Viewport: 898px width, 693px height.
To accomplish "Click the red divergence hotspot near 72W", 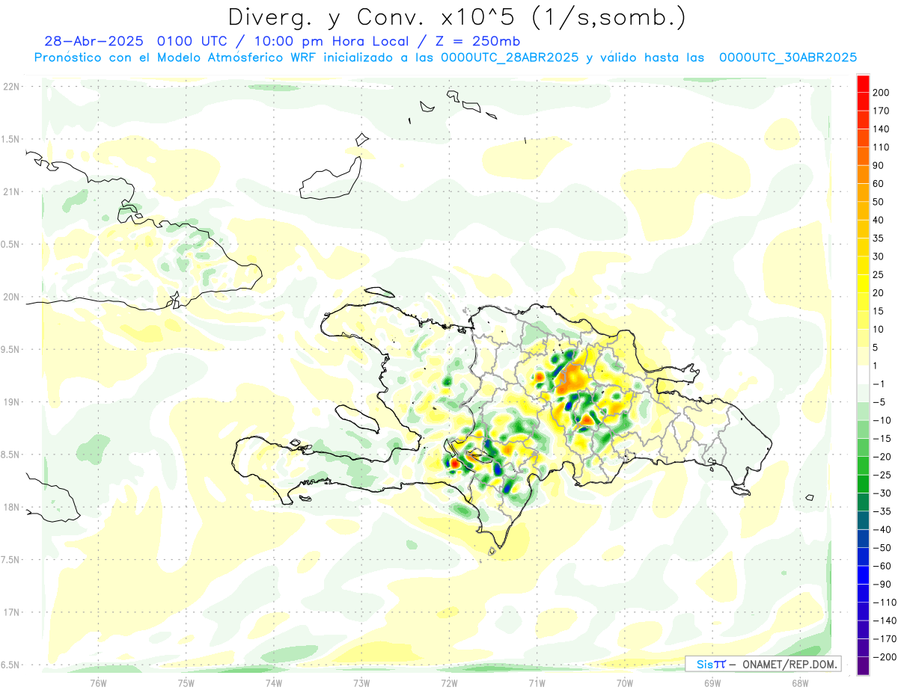I will coord(454,464).
